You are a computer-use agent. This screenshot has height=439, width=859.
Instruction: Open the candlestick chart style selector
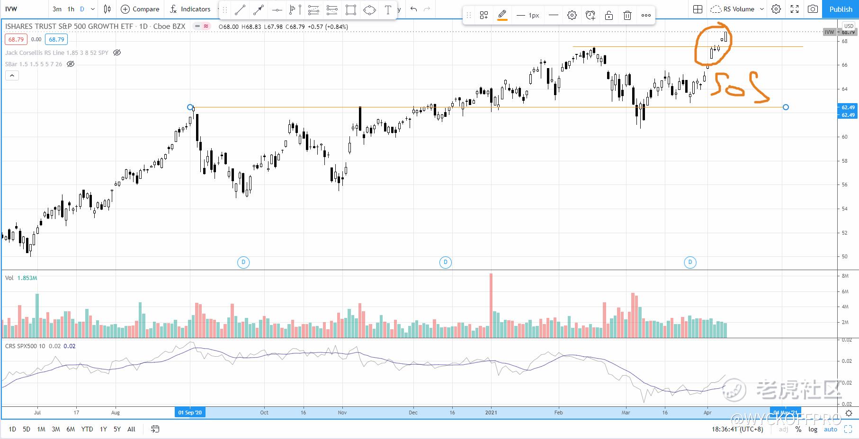107,9
